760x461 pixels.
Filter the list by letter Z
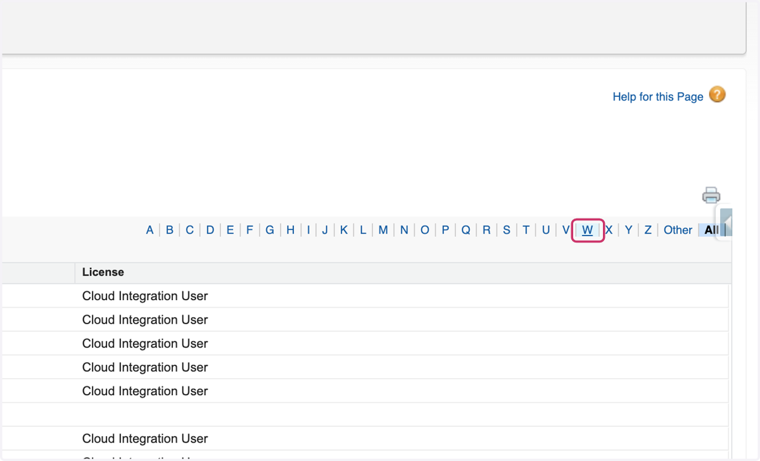click(x=648, y=230)
